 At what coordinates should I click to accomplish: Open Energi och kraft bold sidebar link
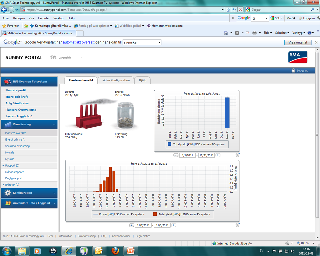16,97
